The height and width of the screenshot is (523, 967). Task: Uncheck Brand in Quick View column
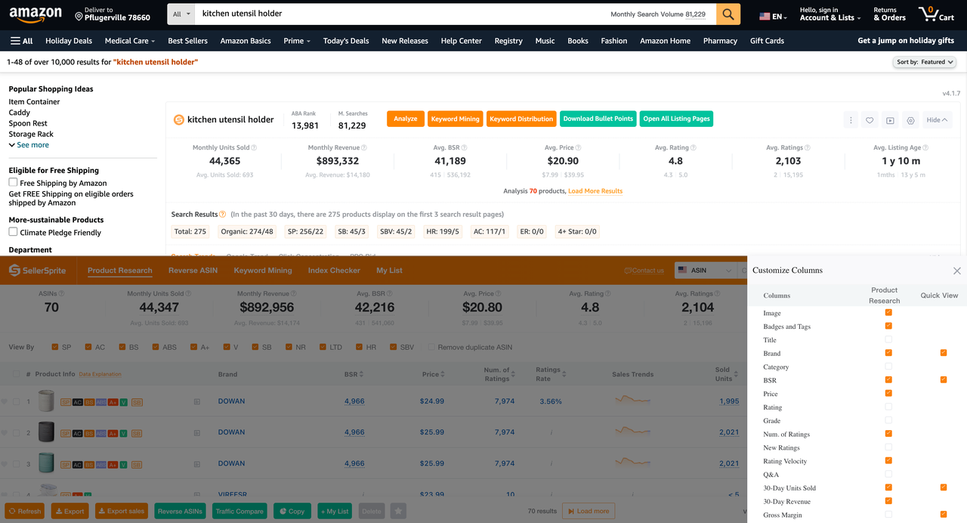coord(944,353)
